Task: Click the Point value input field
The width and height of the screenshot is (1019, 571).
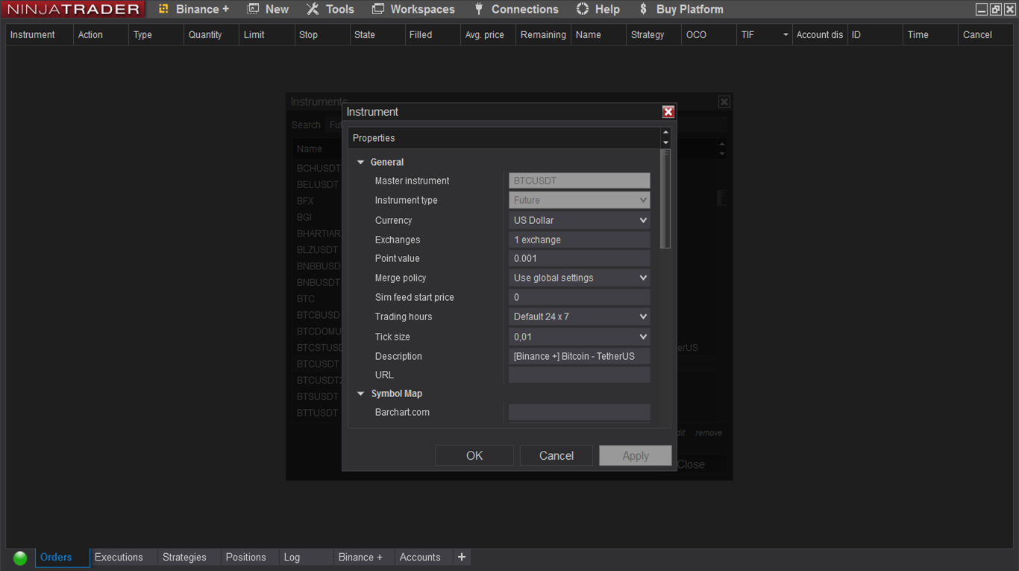Action: 579,258
